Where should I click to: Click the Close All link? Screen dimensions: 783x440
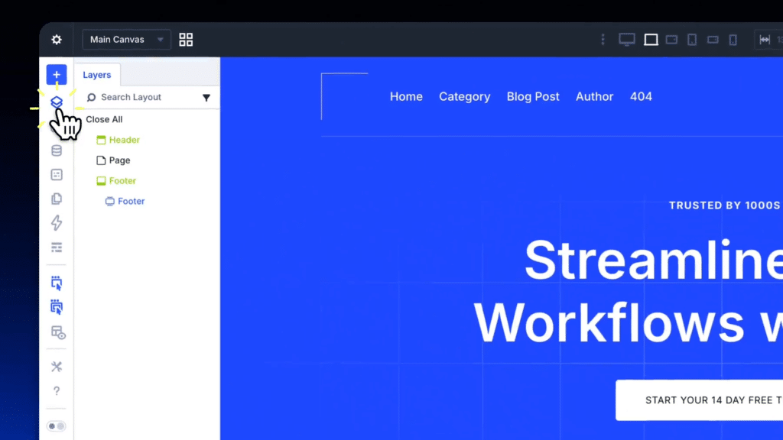[x=104, y=119]
